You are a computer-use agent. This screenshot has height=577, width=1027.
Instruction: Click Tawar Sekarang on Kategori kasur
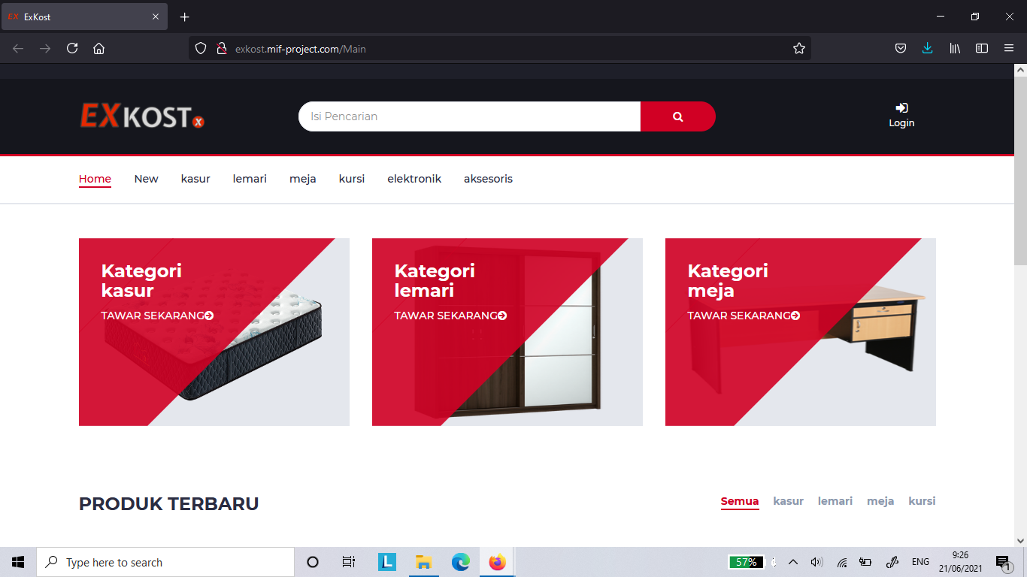tap(156, 316)
